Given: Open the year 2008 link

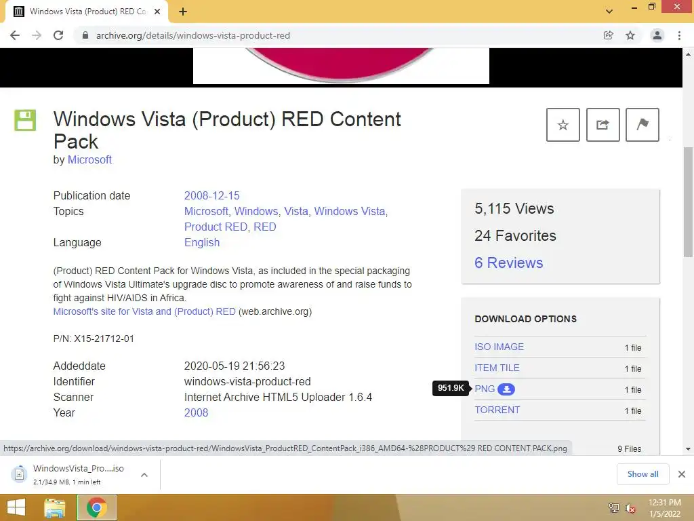Looking at the screenshot, I should click(196, 412).
